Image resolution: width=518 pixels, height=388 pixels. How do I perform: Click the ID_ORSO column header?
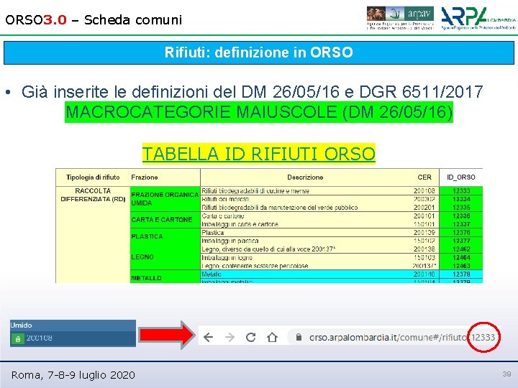tap(461, 177)
